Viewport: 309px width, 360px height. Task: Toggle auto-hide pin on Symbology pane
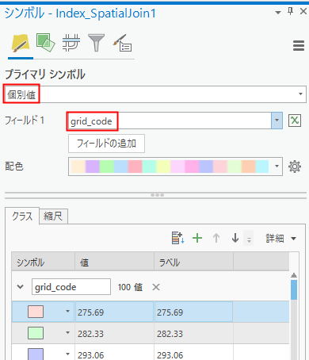[x=290, y=11]
